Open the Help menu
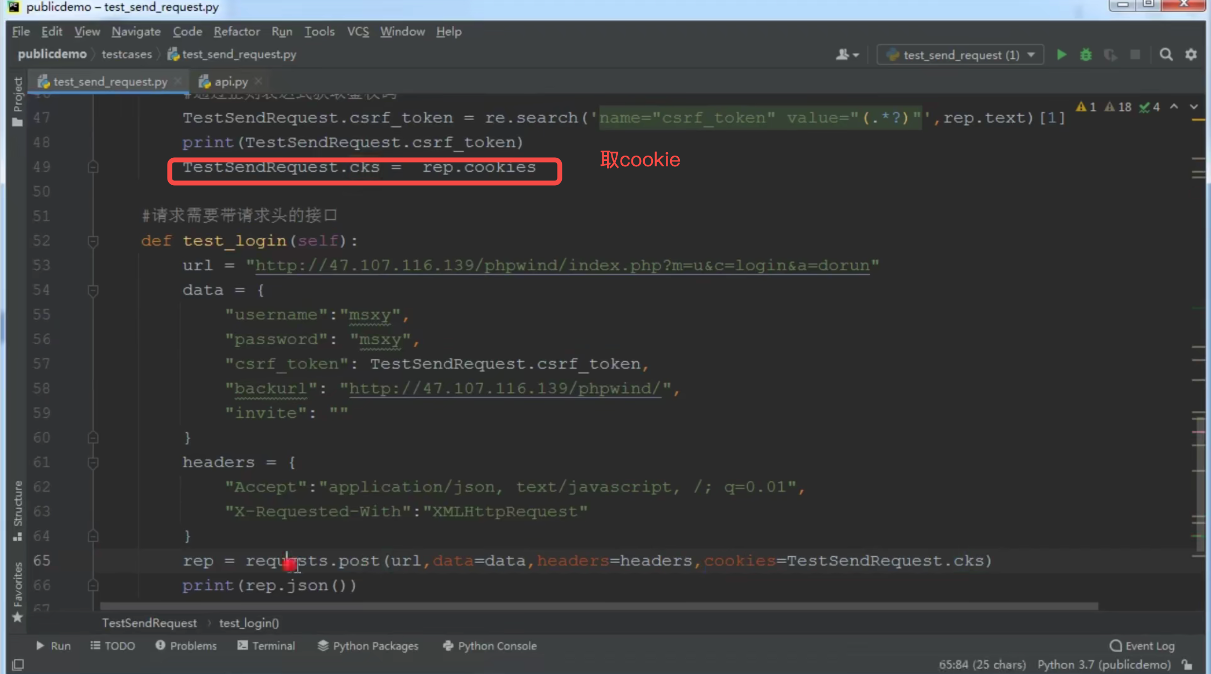Image resolution: width=1211 pixels, height=674 pixels. 449,32
